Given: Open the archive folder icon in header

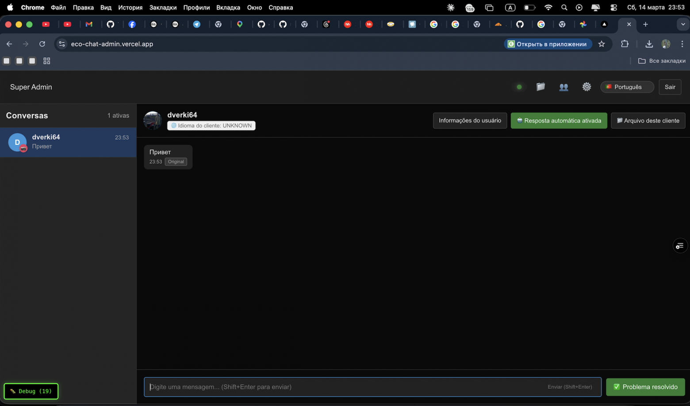Looking at the screenshot, I should click(x=540, y=87).
